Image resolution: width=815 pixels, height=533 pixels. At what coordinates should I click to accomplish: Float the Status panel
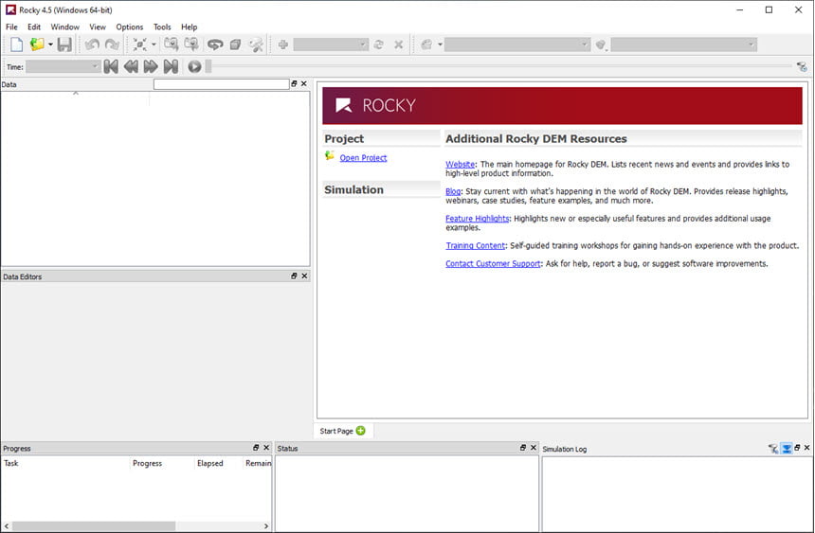coord(523,447)
